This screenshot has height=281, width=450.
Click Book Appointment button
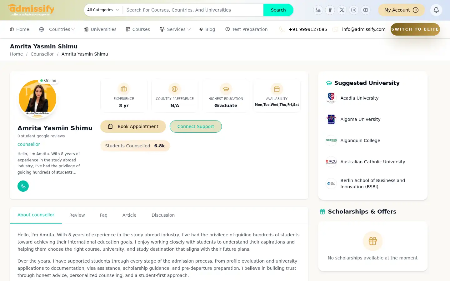tap(133, 126)
